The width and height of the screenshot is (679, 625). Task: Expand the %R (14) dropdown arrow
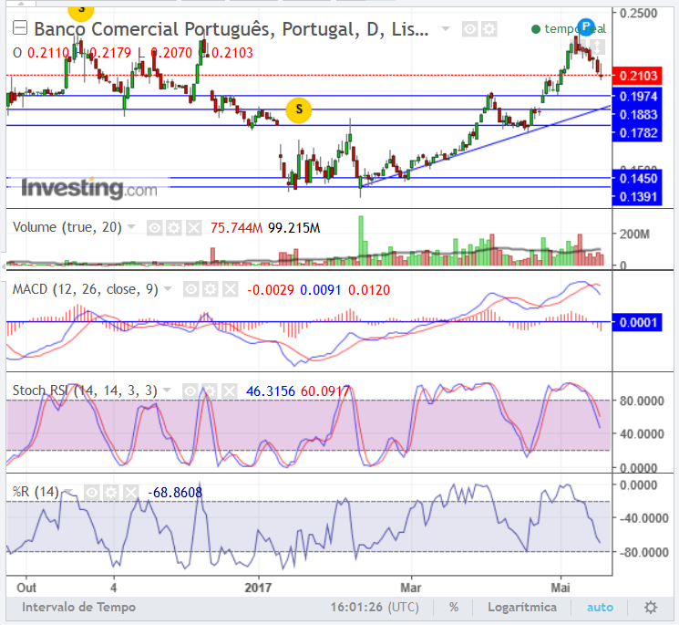(x=68, y=492)
